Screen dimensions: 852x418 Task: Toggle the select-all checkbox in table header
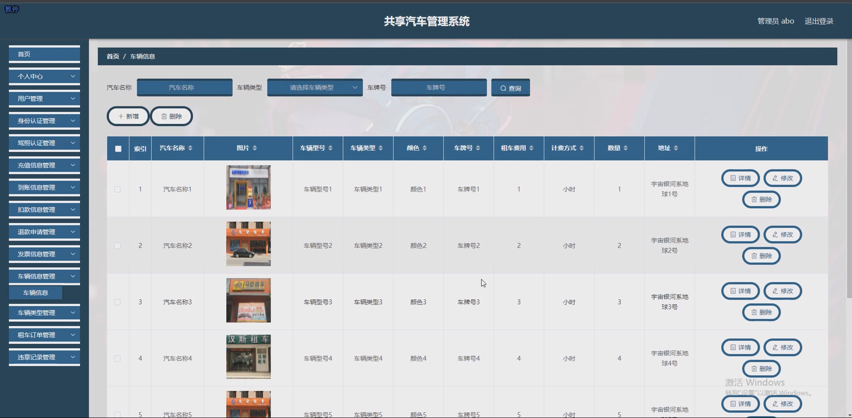(x=118, y=149)
